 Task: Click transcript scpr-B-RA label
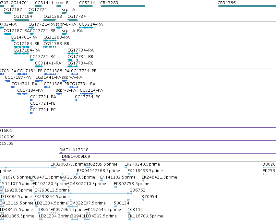(66, 24)
